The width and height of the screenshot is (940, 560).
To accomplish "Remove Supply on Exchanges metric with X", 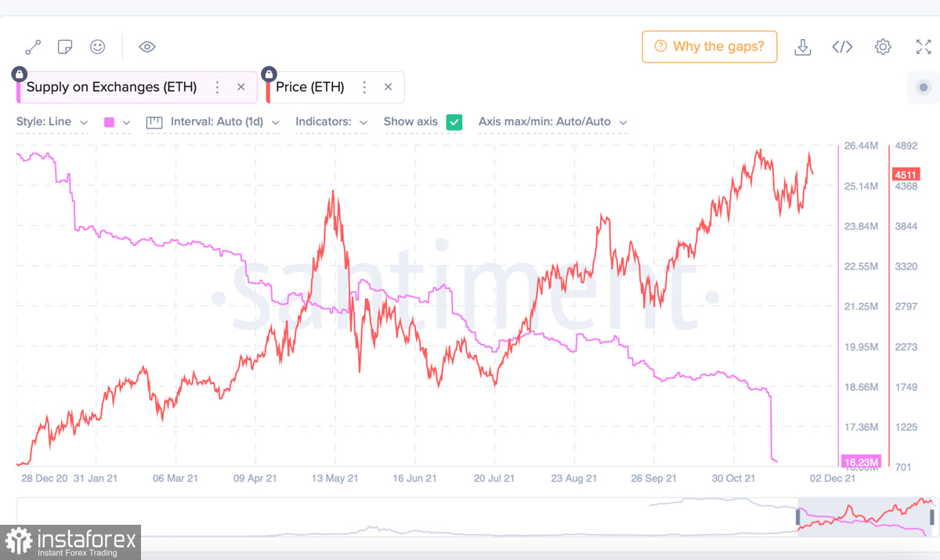I will point(241,87).
